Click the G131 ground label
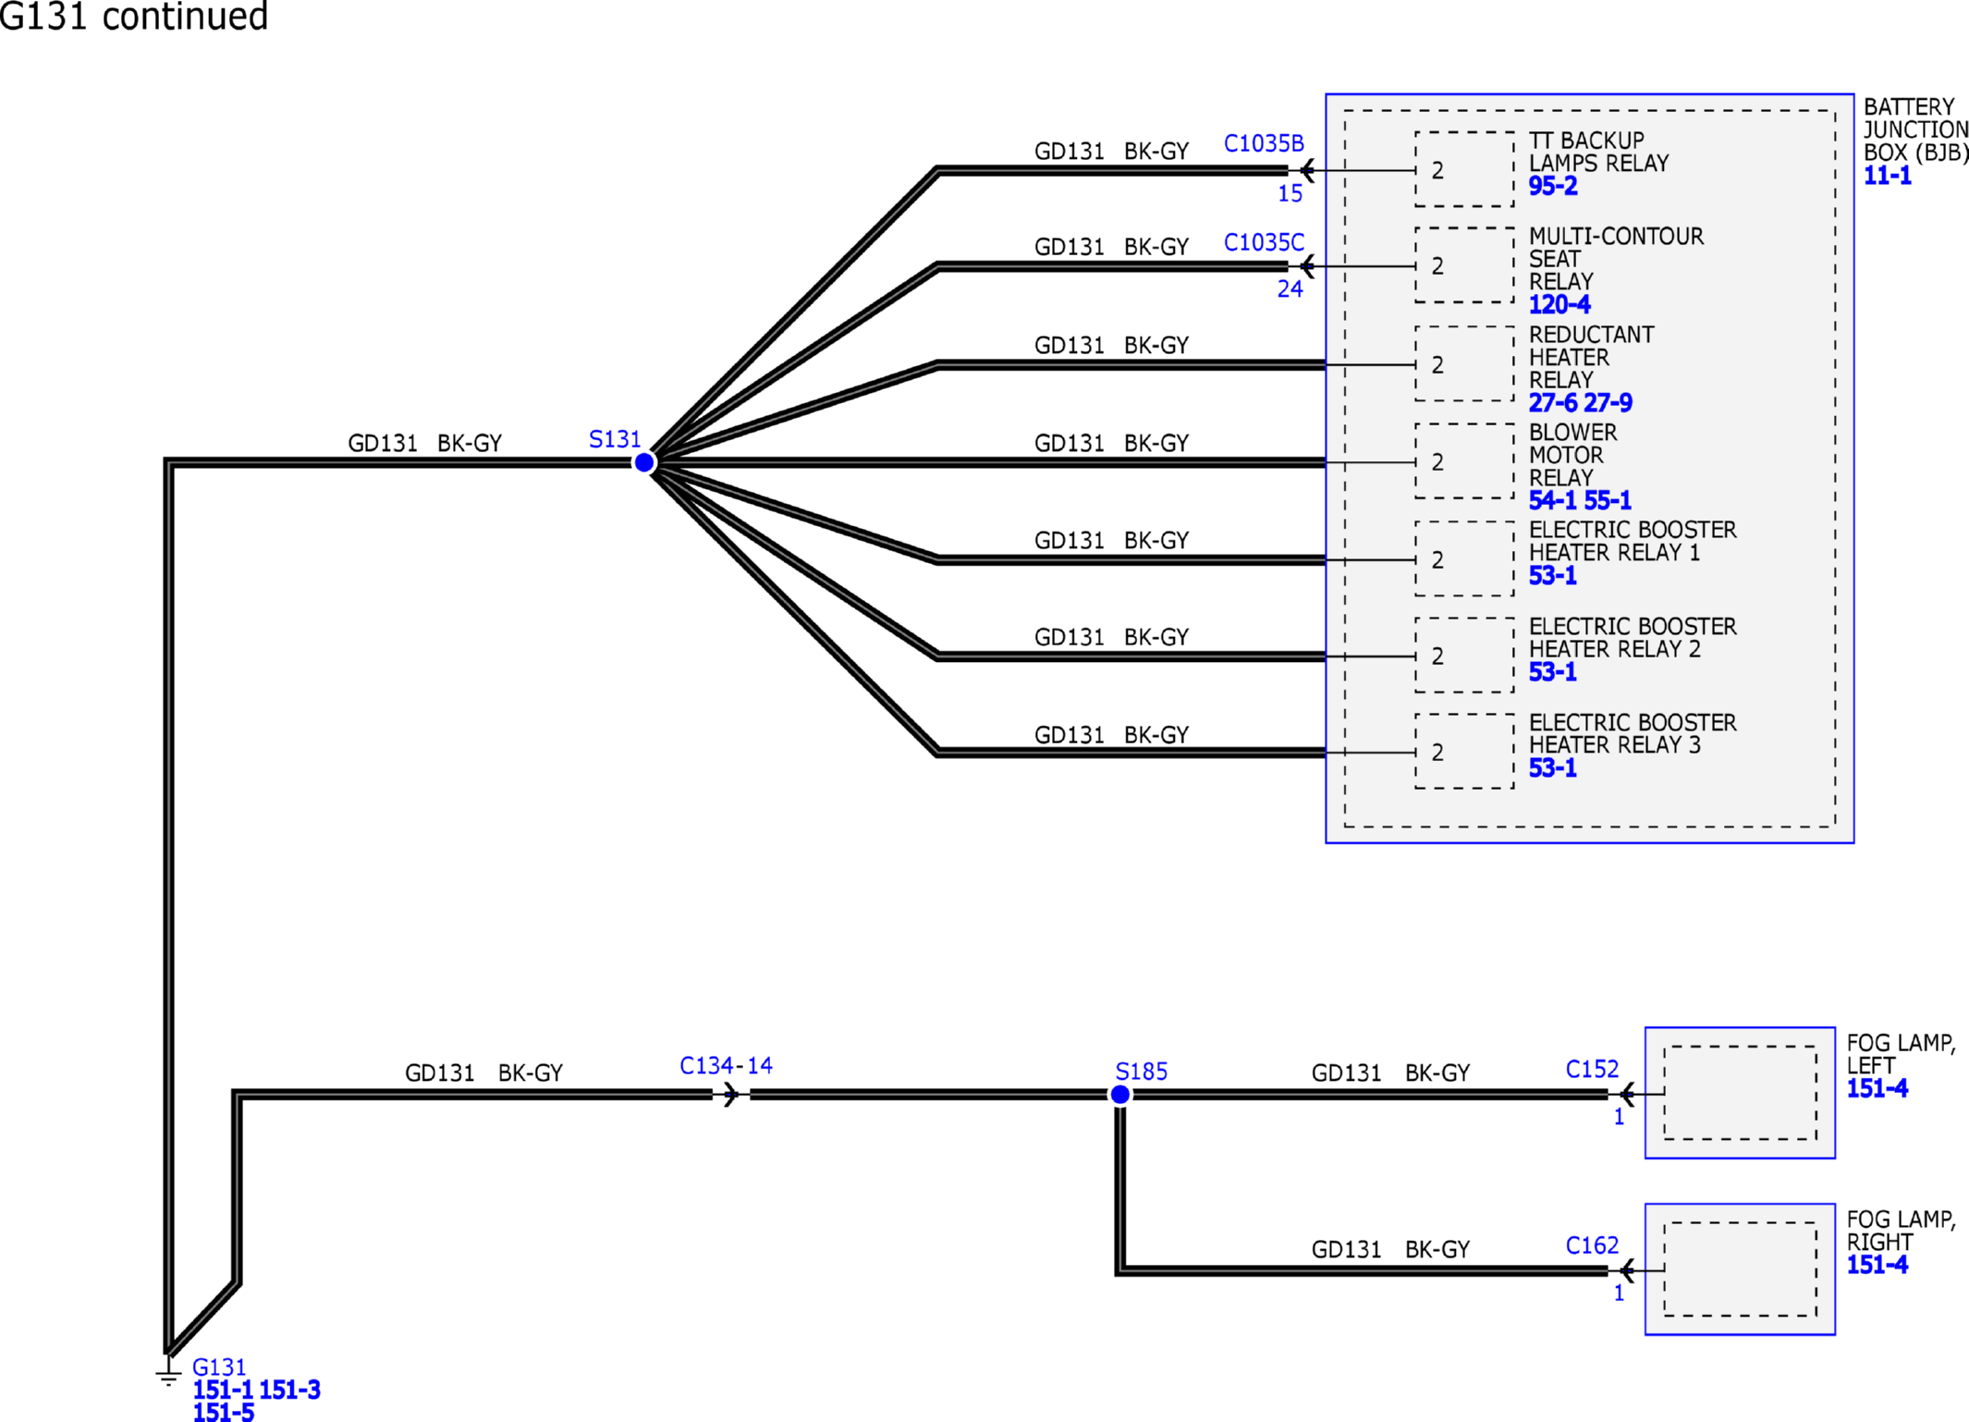 tap(219, 1367)
